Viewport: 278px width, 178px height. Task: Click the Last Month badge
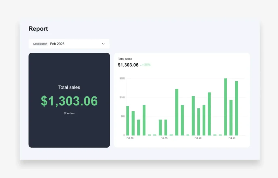pyautogui.click(x=40, y=44)
